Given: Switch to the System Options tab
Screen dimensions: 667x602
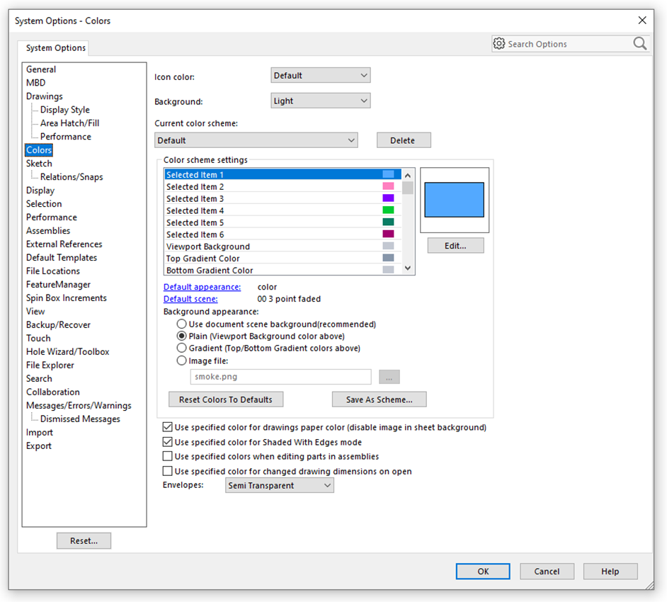Looking at the screenshot, I should 54,47.
